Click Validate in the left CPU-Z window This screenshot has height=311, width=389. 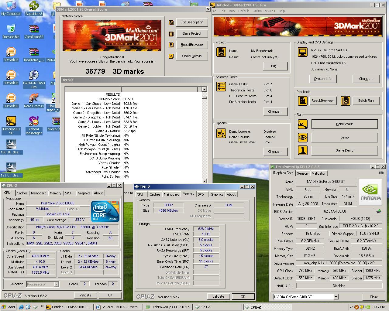(85, 295)
